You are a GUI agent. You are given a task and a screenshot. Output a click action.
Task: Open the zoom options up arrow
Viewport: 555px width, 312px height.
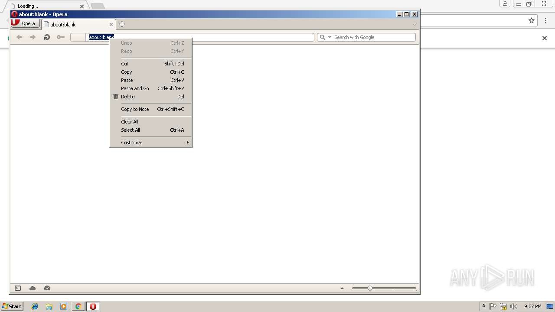(x=342, y=288)
